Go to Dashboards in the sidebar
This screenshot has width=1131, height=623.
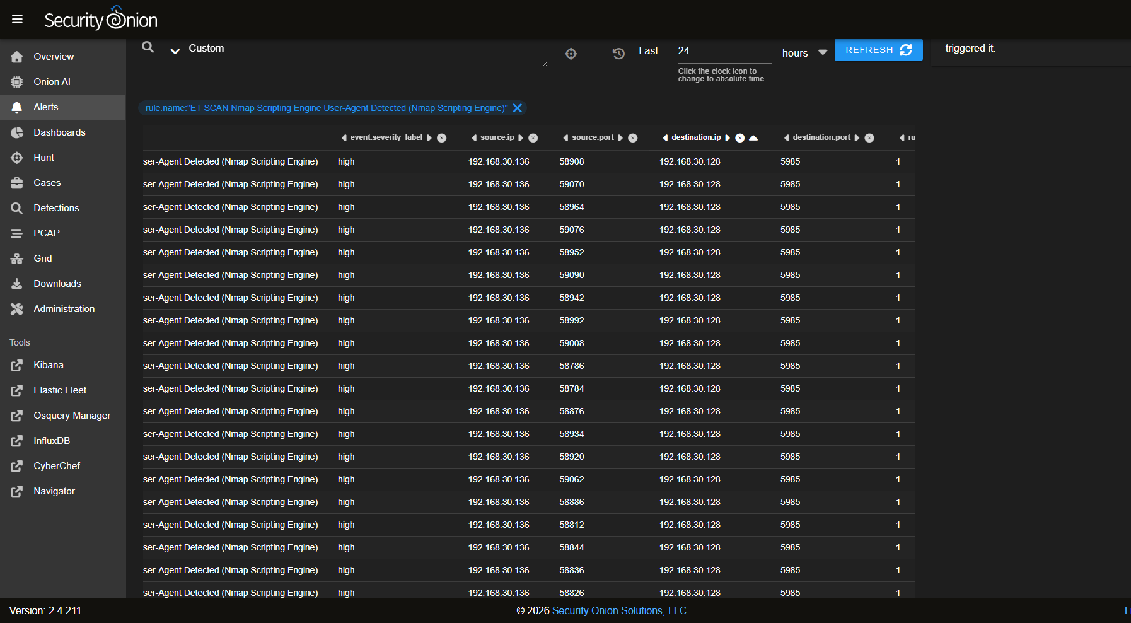[62, 132]
